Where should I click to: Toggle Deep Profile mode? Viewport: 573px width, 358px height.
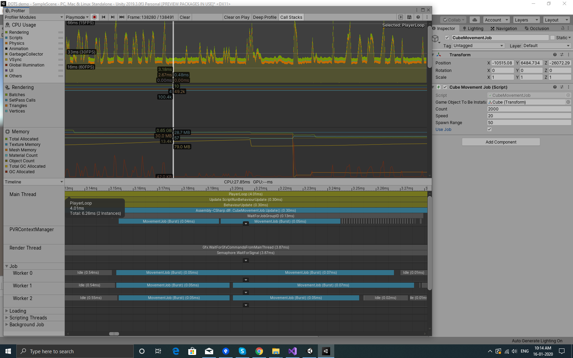pyautogui.click(x=265, y=17)
